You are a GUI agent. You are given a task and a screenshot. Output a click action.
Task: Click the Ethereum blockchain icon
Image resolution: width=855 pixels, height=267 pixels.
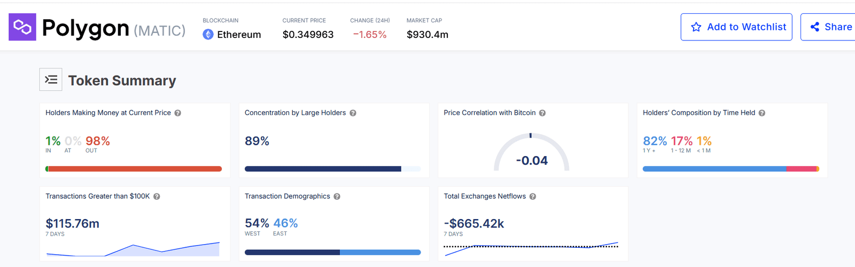pyautogui.click(x=208, y=35)
